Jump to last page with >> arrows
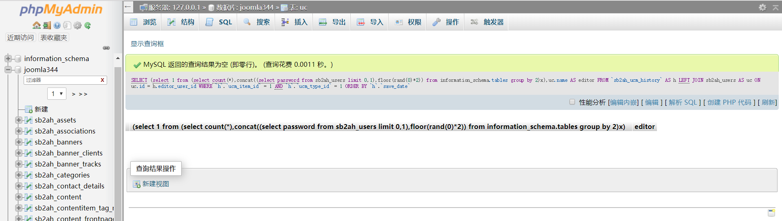Screen dimensions: 782x221 [83, 94]
